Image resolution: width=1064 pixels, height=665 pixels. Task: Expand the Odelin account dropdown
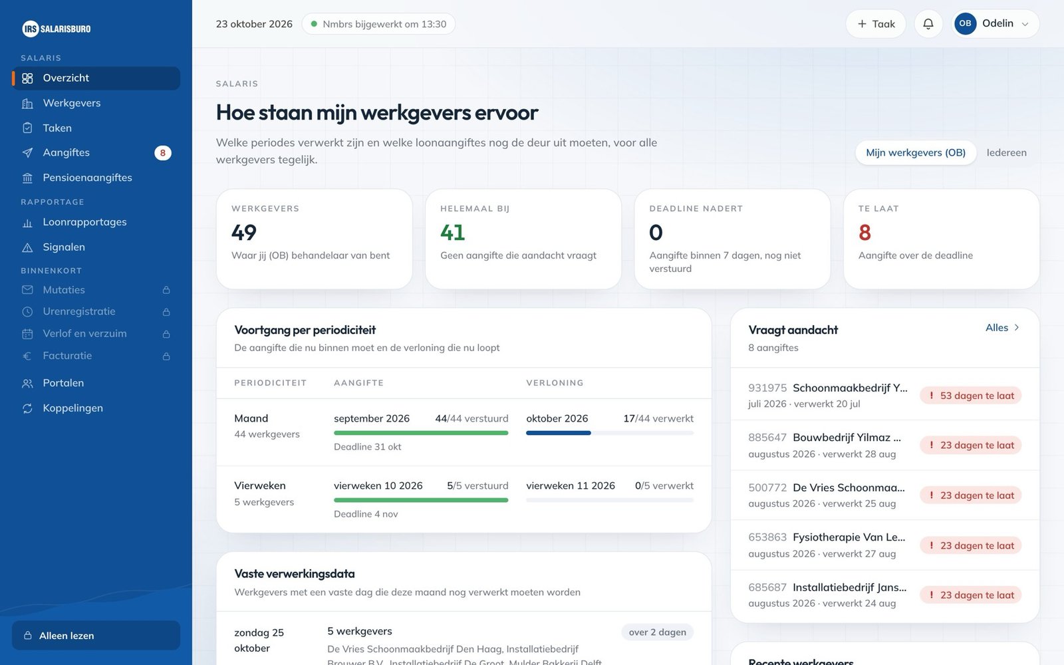(x=996, y=24)
